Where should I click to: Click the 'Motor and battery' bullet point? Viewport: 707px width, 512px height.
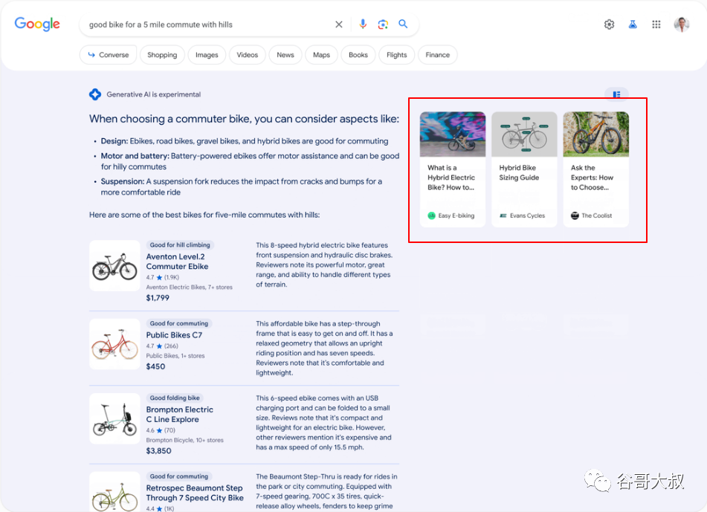tap(249, 161)
